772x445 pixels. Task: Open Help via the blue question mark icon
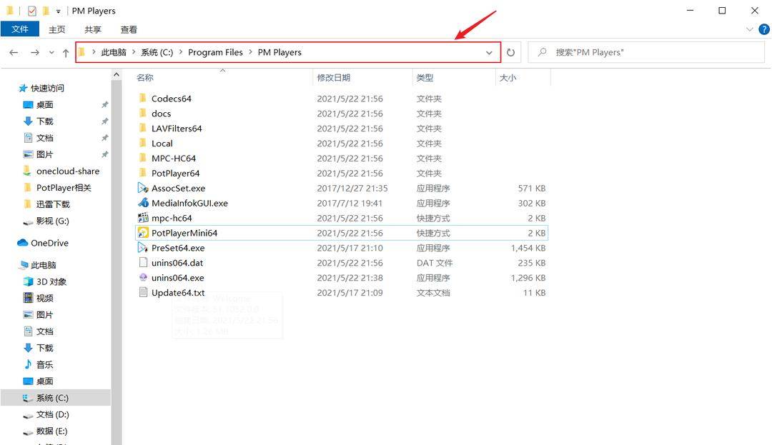pos(764,29)
